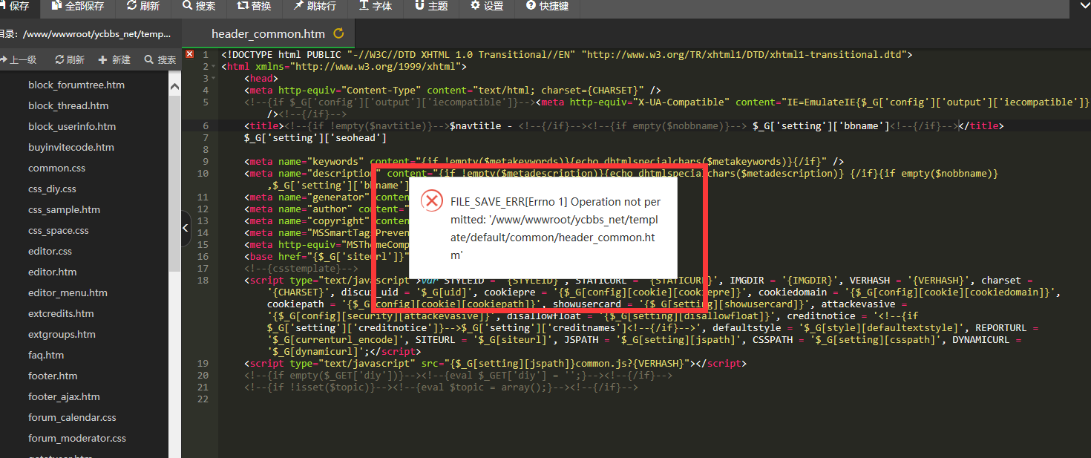1091x458 pixels.
Task: Click $_G['setting']['seohead'] on line 7
Action: (x=315, y=137)
